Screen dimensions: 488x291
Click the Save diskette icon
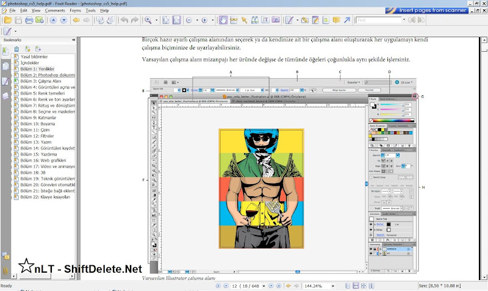[18, 20]
